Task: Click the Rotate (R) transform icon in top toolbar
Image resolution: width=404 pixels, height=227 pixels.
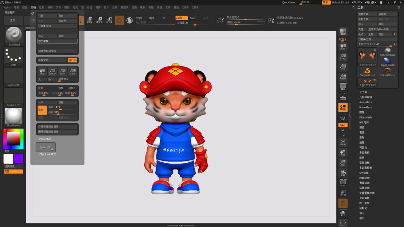Action: pos(109,20)
